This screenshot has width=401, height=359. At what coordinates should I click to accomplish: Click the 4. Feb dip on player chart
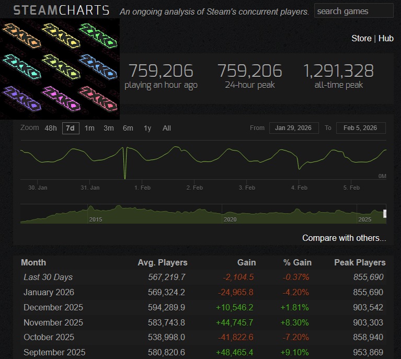point(299,168)
